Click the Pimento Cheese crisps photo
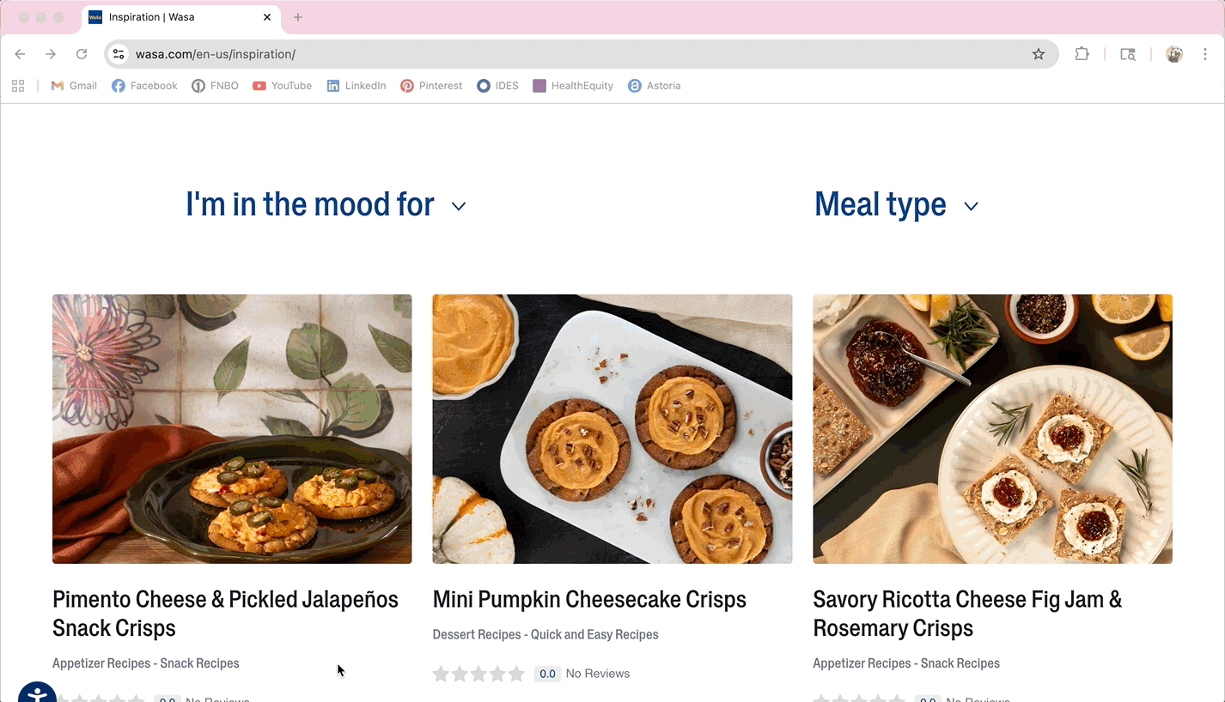This screenshot has height=702, width=1225. [x=232, y=428]
